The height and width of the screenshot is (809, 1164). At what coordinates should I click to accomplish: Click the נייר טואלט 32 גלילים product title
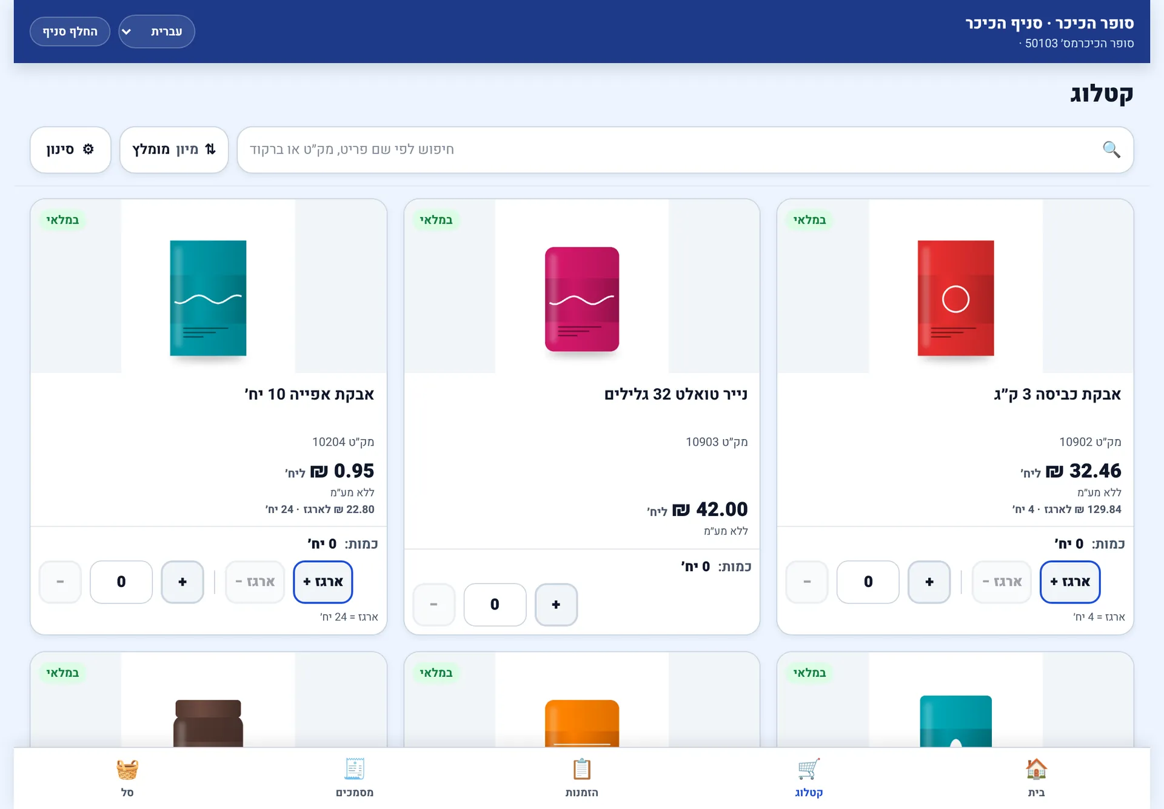pos(676,394)
